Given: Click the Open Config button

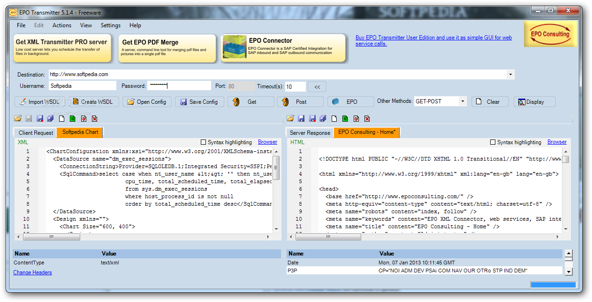Looking at the screenshot, I should point(147,101).
